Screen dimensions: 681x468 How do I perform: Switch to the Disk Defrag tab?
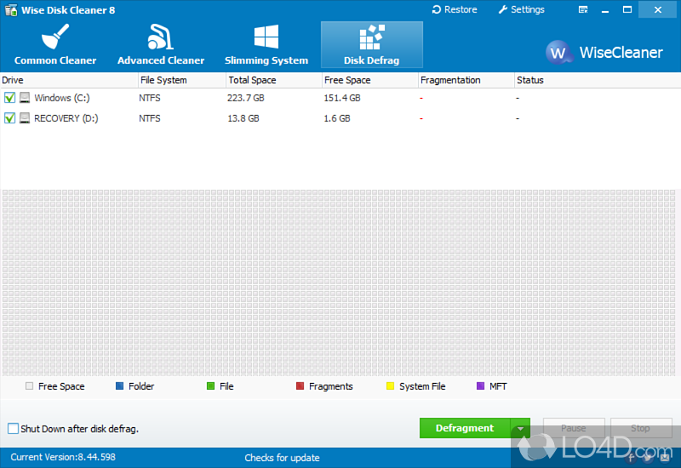click(371, 44)
